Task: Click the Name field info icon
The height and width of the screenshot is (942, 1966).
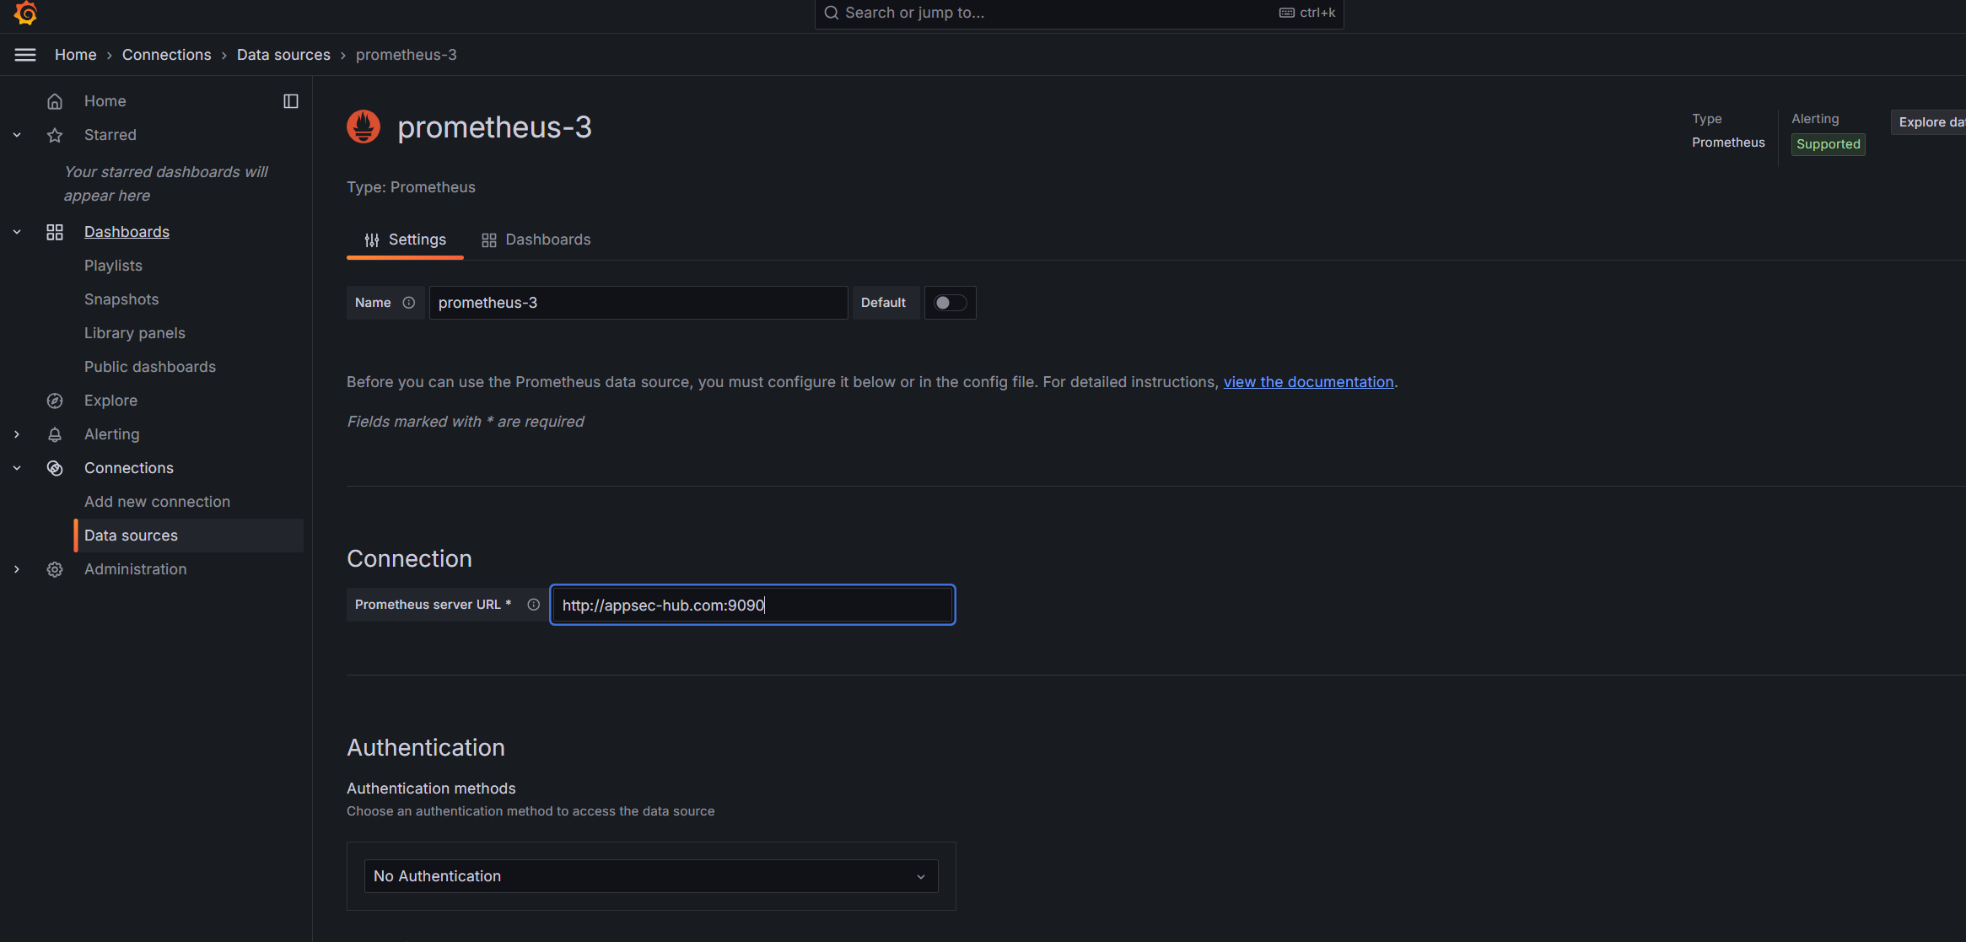Action: coord(409,303)
